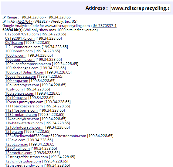Open the 12pmrefuel.com link

pyautogui.click(x=19, y=153)
